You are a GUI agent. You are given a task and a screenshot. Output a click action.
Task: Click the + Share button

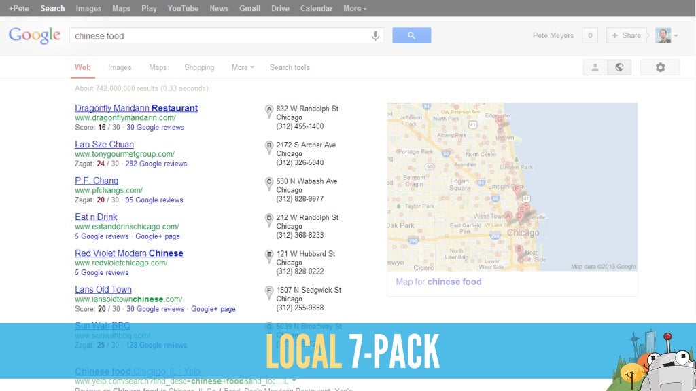coord(626,35)
